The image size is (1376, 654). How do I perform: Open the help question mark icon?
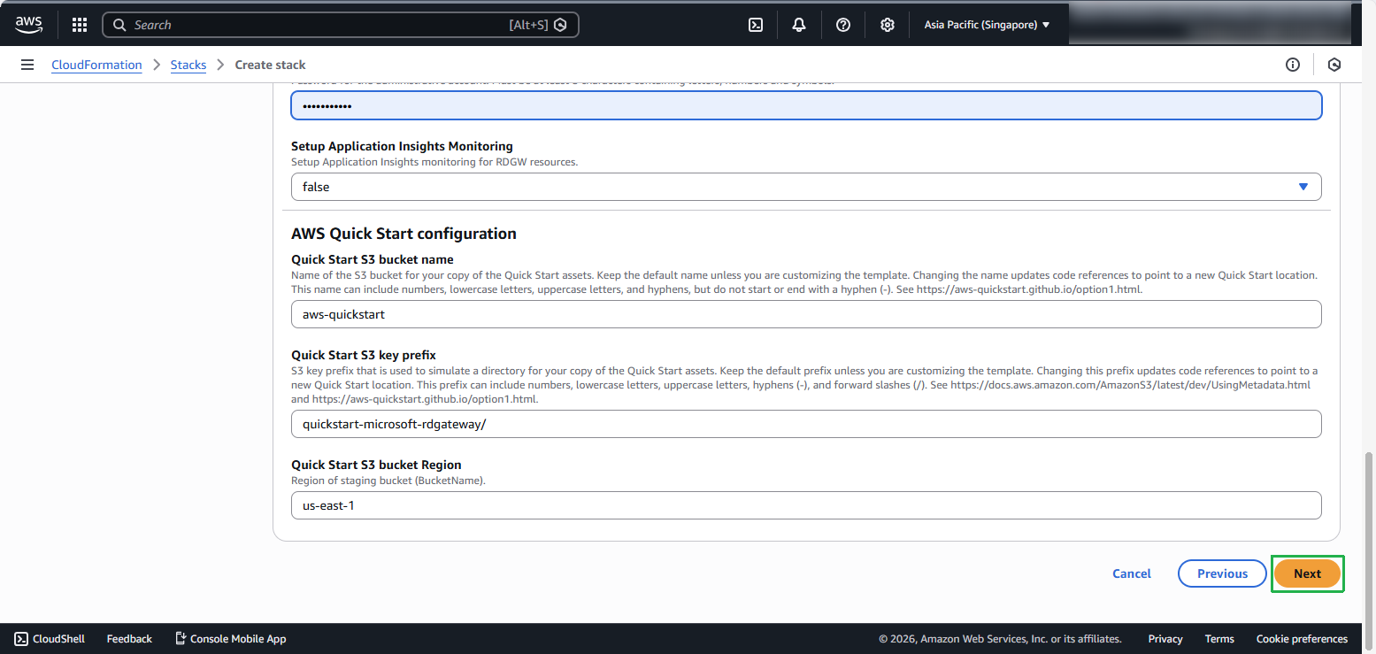click(x=842, y=24)
